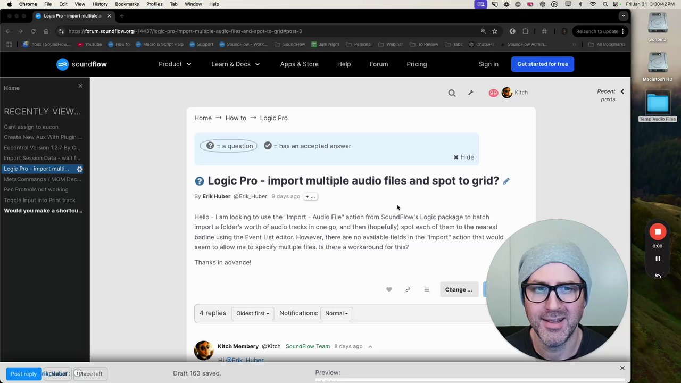Hide the question legend banner
The height and width of the screenshot is (383, 681).
point(463,157)
